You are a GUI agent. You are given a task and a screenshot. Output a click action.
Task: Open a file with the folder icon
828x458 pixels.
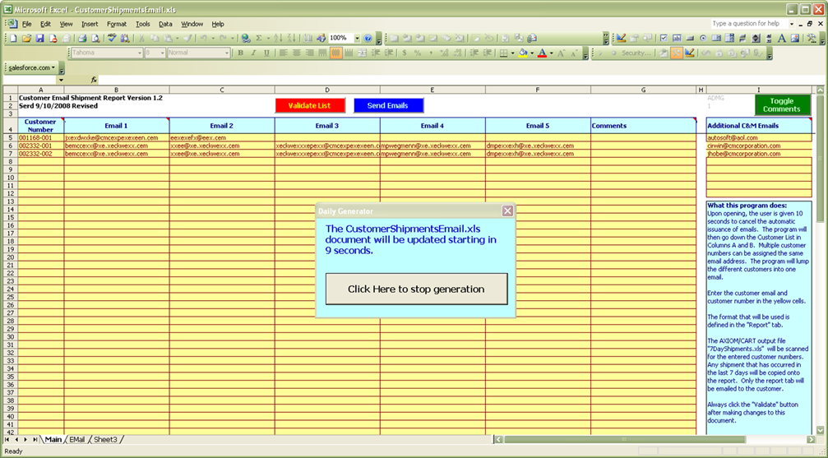click(x=26, y=38)
